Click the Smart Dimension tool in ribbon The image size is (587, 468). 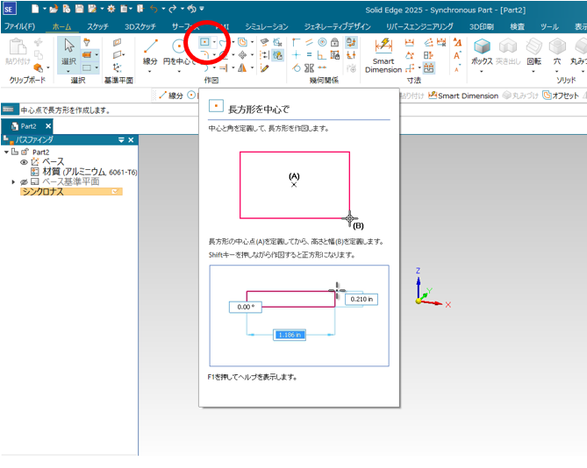383,53
